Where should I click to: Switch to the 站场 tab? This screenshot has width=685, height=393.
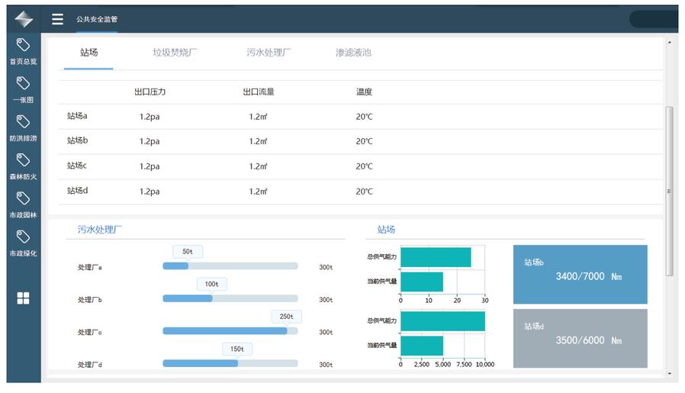pyautogui.click(x=88, y=53)
